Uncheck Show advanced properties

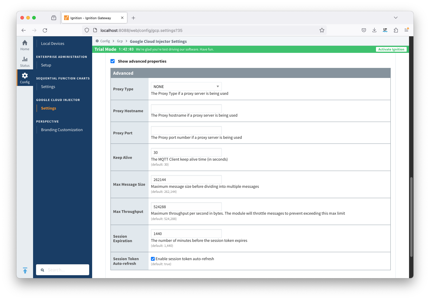113,61
